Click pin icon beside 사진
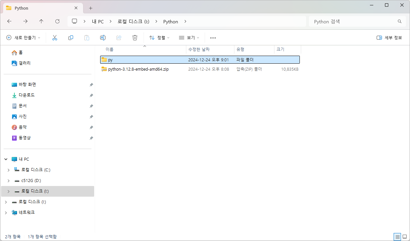This screenshot has height=241, width=410. point(91,117)
